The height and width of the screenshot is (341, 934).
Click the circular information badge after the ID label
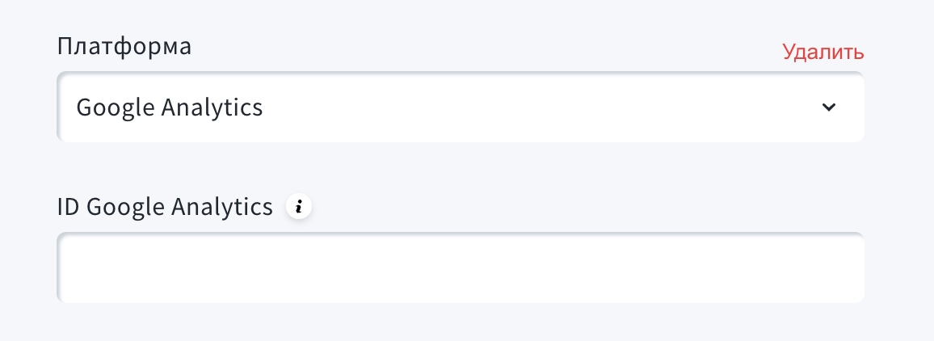tap(299, 208)
